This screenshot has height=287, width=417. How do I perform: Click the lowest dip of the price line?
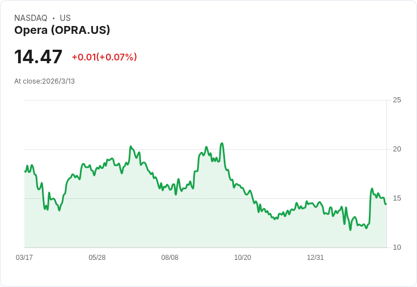click(350, 229)
